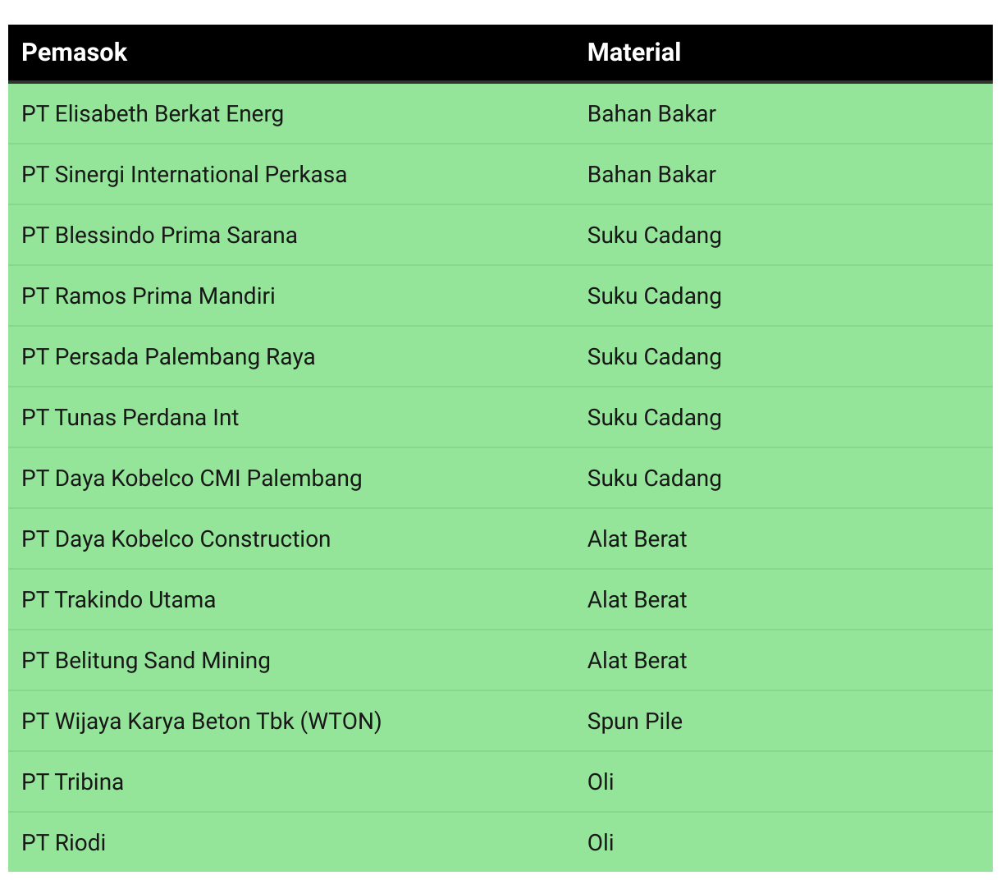The height and width of the screenshot is (880, 1001).
Task: Select PT Belitung Sand Mining row
Action: pos(500,660)
